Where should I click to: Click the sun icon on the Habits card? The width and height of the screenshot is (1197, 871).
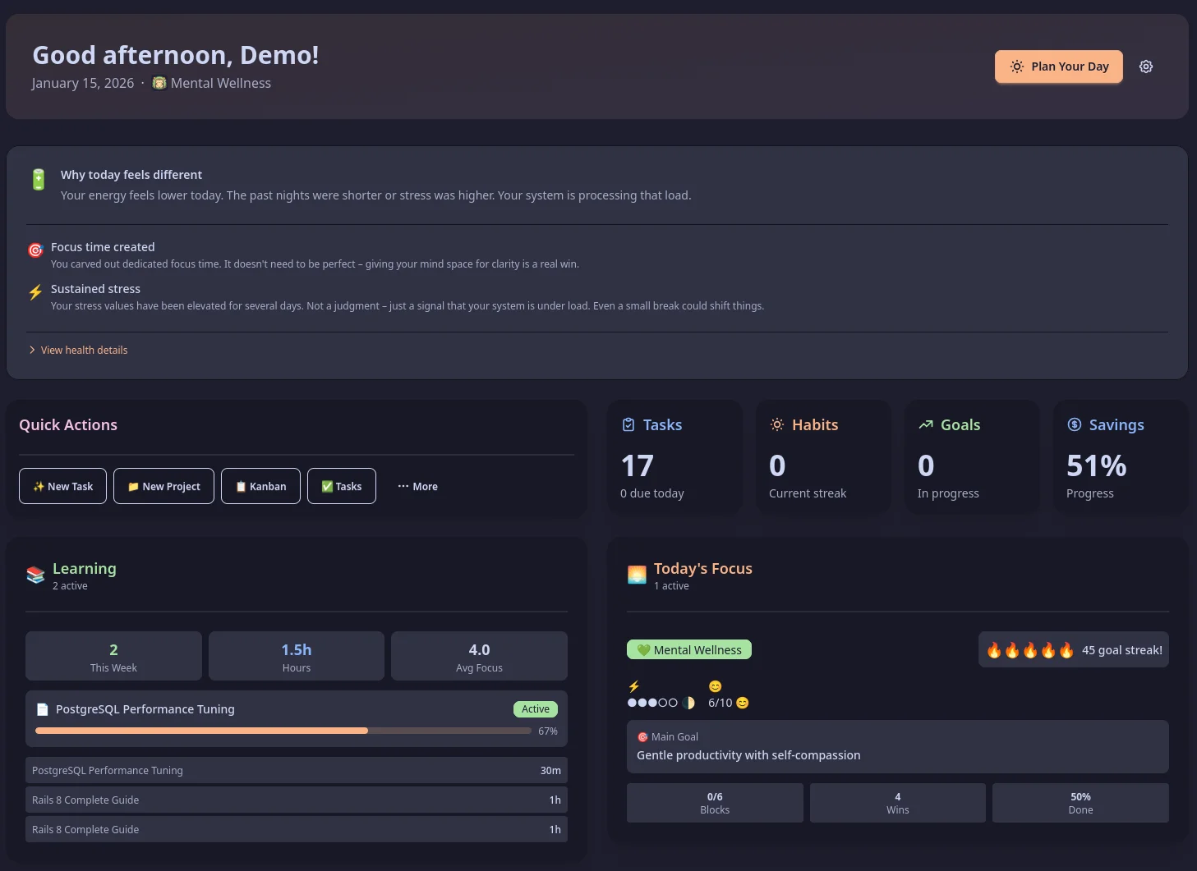776,424
